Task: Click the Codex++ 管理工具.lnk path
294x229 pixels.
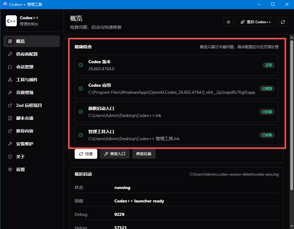Action: point(134,139)
